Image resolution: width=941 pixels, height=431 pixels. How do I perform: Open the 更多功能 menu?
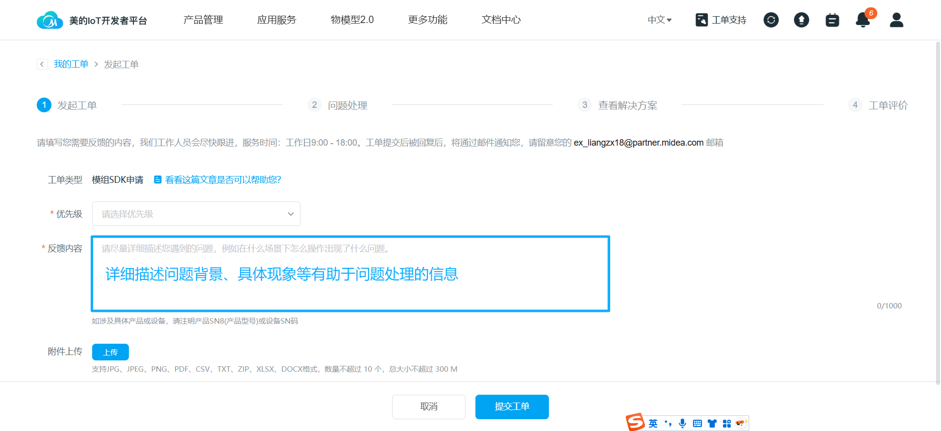[x=427, y=20]
